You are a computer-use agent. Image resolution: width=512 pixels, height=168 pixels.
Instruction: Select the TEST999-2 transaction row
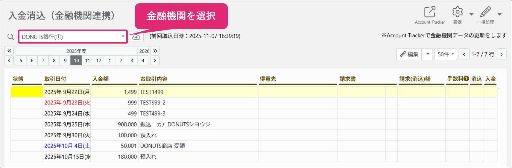tap(254, 103)
